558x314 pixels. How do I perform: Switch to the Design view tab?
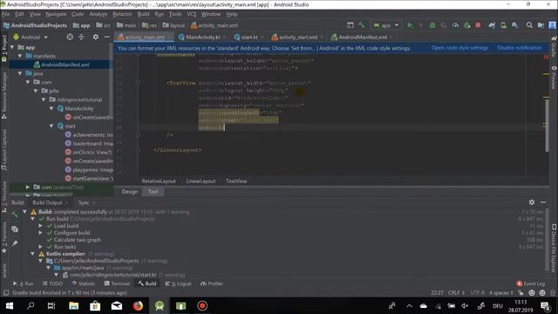pyautogui.click(x=130, y=192)
